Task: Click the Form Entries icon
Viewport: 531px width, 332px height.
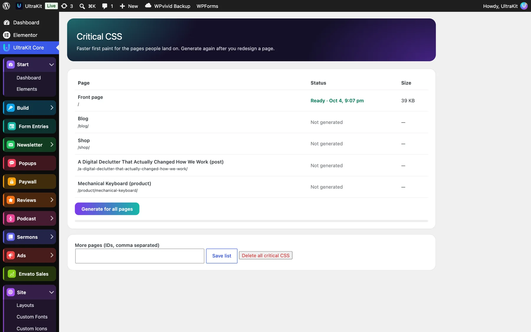Action: [x=12, y=126]
